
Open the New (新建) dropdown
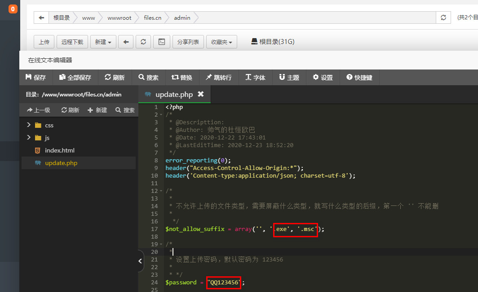click(x=103, y=42)
